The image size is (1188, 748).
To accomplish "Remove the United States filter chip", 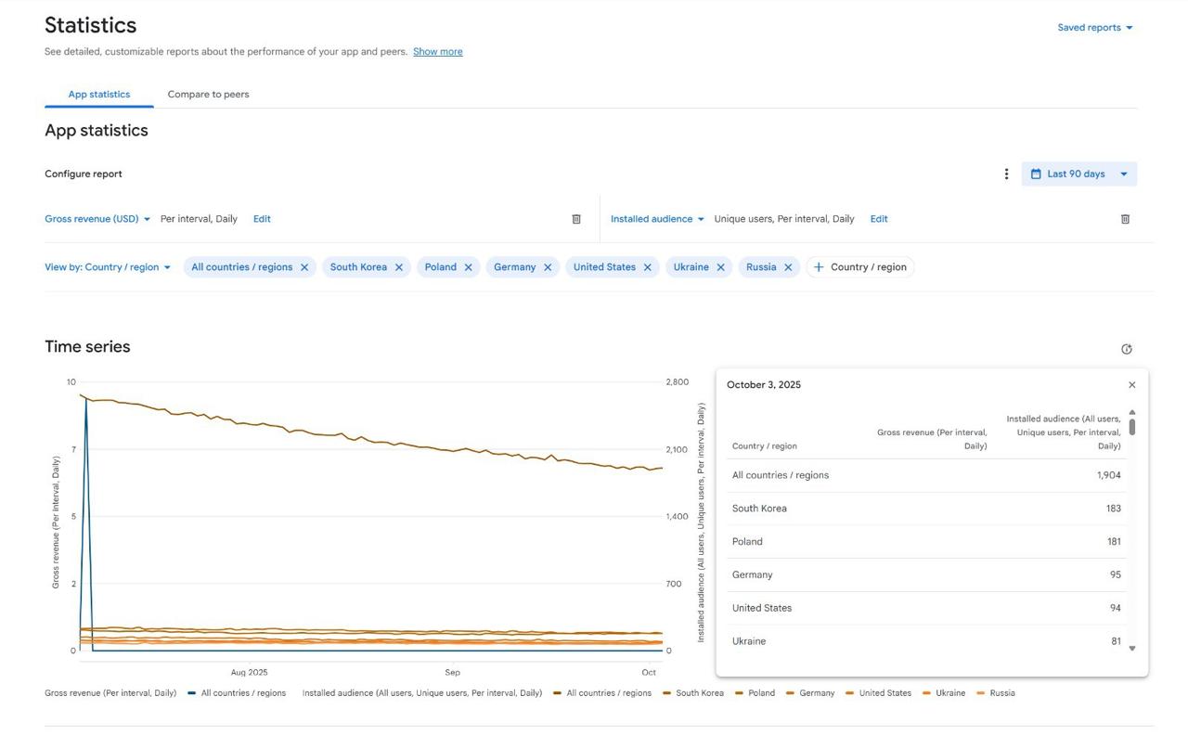I will [648, 267].
